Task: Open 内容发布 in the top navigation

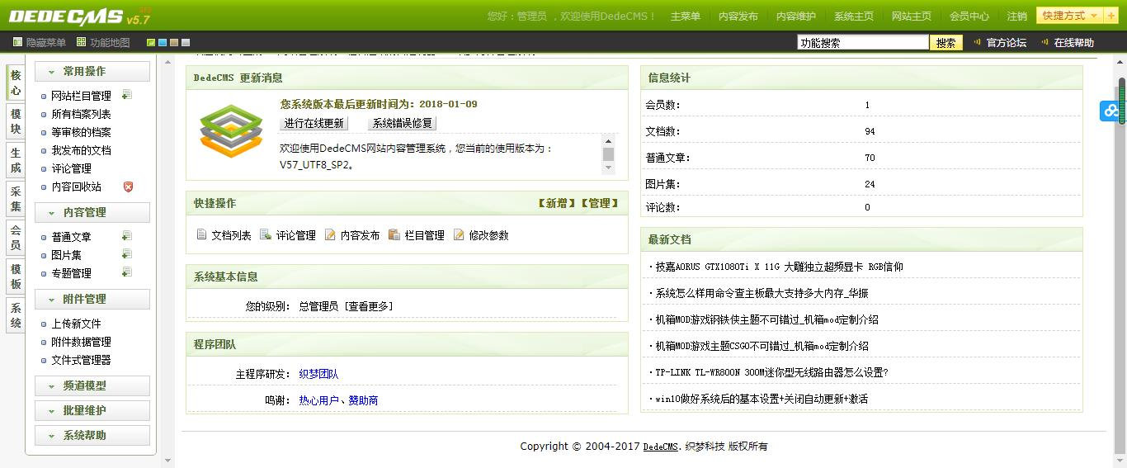Action: [738, 16]
